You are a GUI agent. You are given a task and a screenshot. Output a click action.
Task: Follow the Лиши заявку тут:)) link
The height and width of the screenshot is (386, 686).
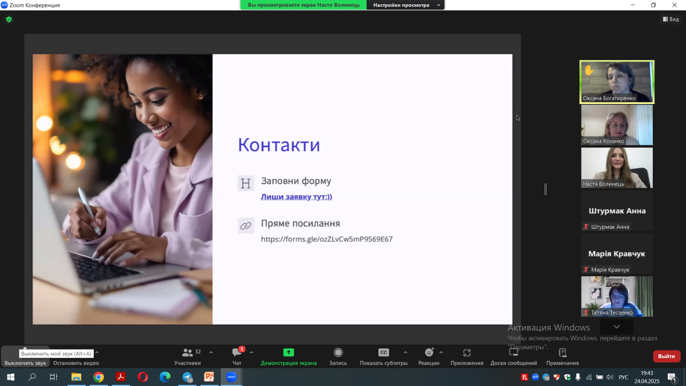pos(296,197)
